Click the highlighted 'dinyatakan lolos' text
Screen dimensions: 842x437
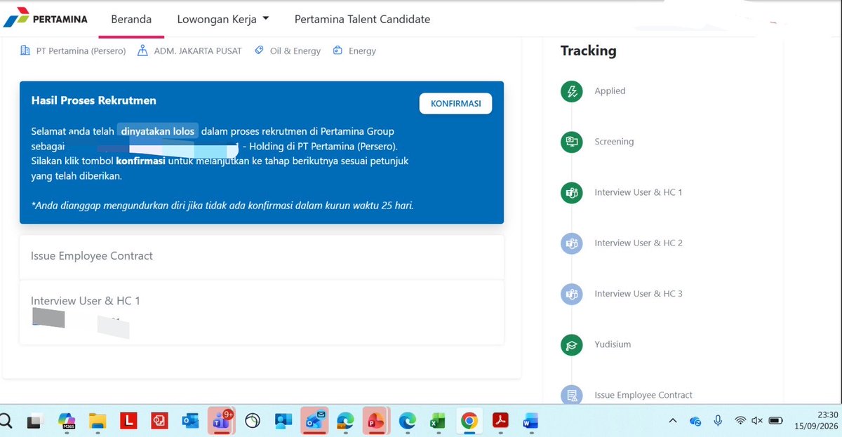pos(157,131)
